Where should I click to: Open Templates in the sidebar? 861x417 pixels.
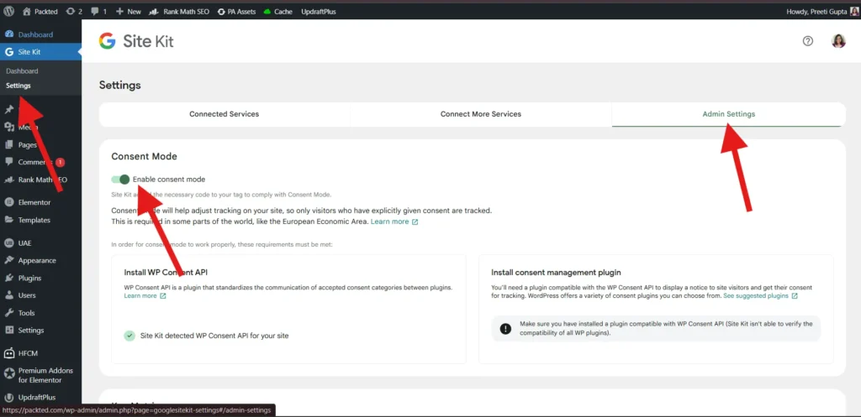34,220
